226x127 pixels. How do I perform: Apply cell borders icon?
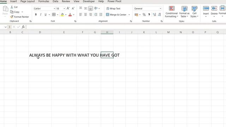click(x=54, y=14)
